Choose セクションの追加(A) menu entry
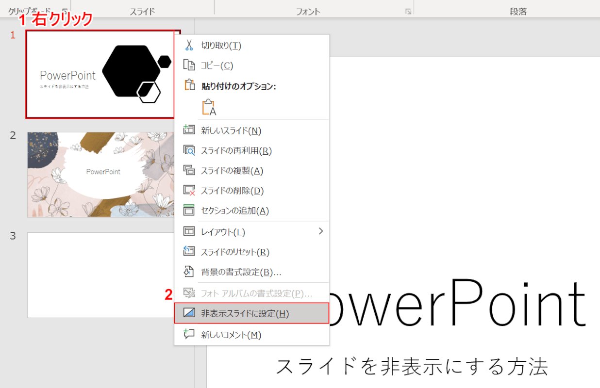 click(x=251, y=210)
